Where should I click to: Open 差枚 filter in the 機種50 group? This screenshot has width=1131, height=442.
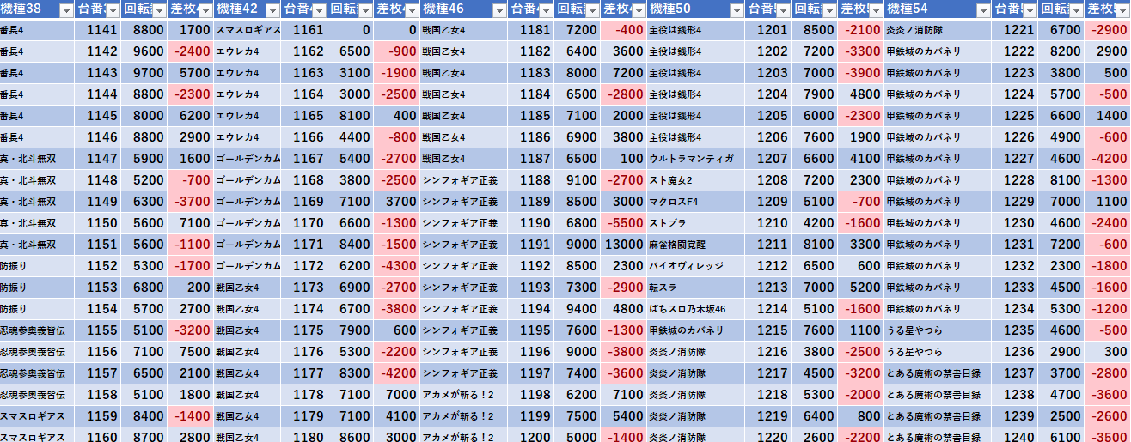[x=875, y=10]
